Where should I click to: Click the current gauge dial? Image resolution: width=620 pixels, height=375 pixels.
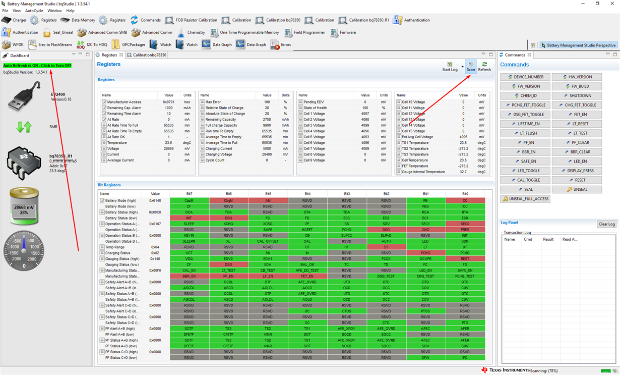pyautogui.click(x=24, y=251)
